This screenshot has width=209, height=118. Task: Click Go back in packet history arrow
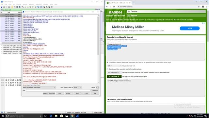[x=25, y=7]
